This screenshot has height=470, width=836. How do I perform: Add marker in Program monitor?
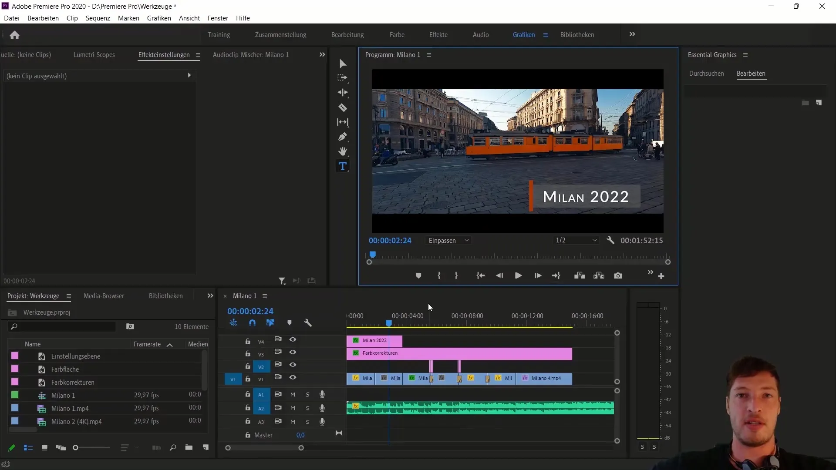pyautogui.click(x=418, y=276)
